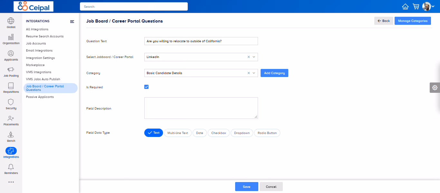This screenshot has height=193, width=440.
Task: Cancel the question form
Action: (271, 187)
